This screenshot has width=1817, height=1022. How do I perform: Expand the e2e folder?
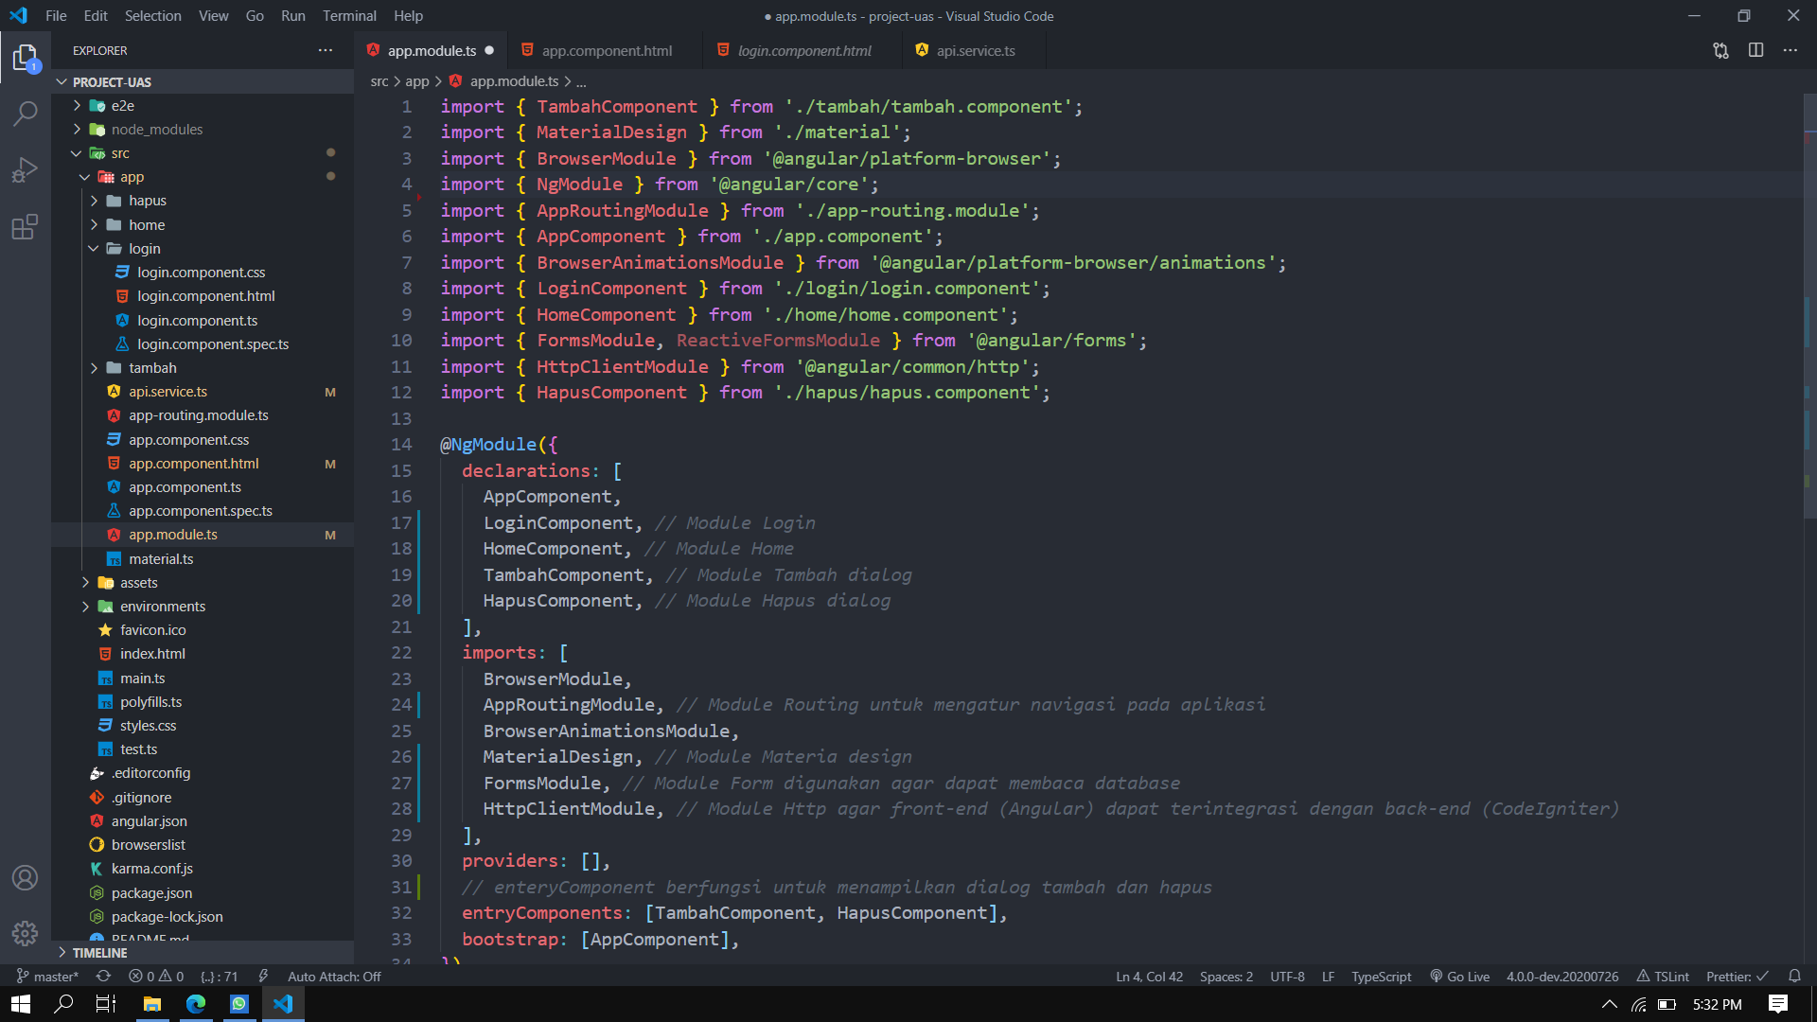tap(203, 106)
